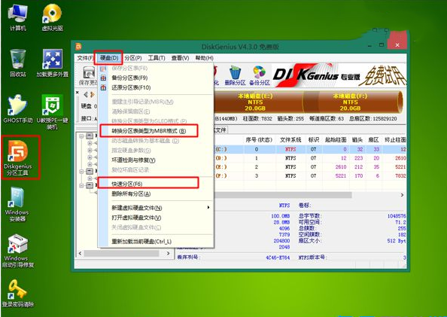Viewport: 447px width, 317px height.
Task: Click start cylinder value 5221 in F: row
Action: pos(341,175)
